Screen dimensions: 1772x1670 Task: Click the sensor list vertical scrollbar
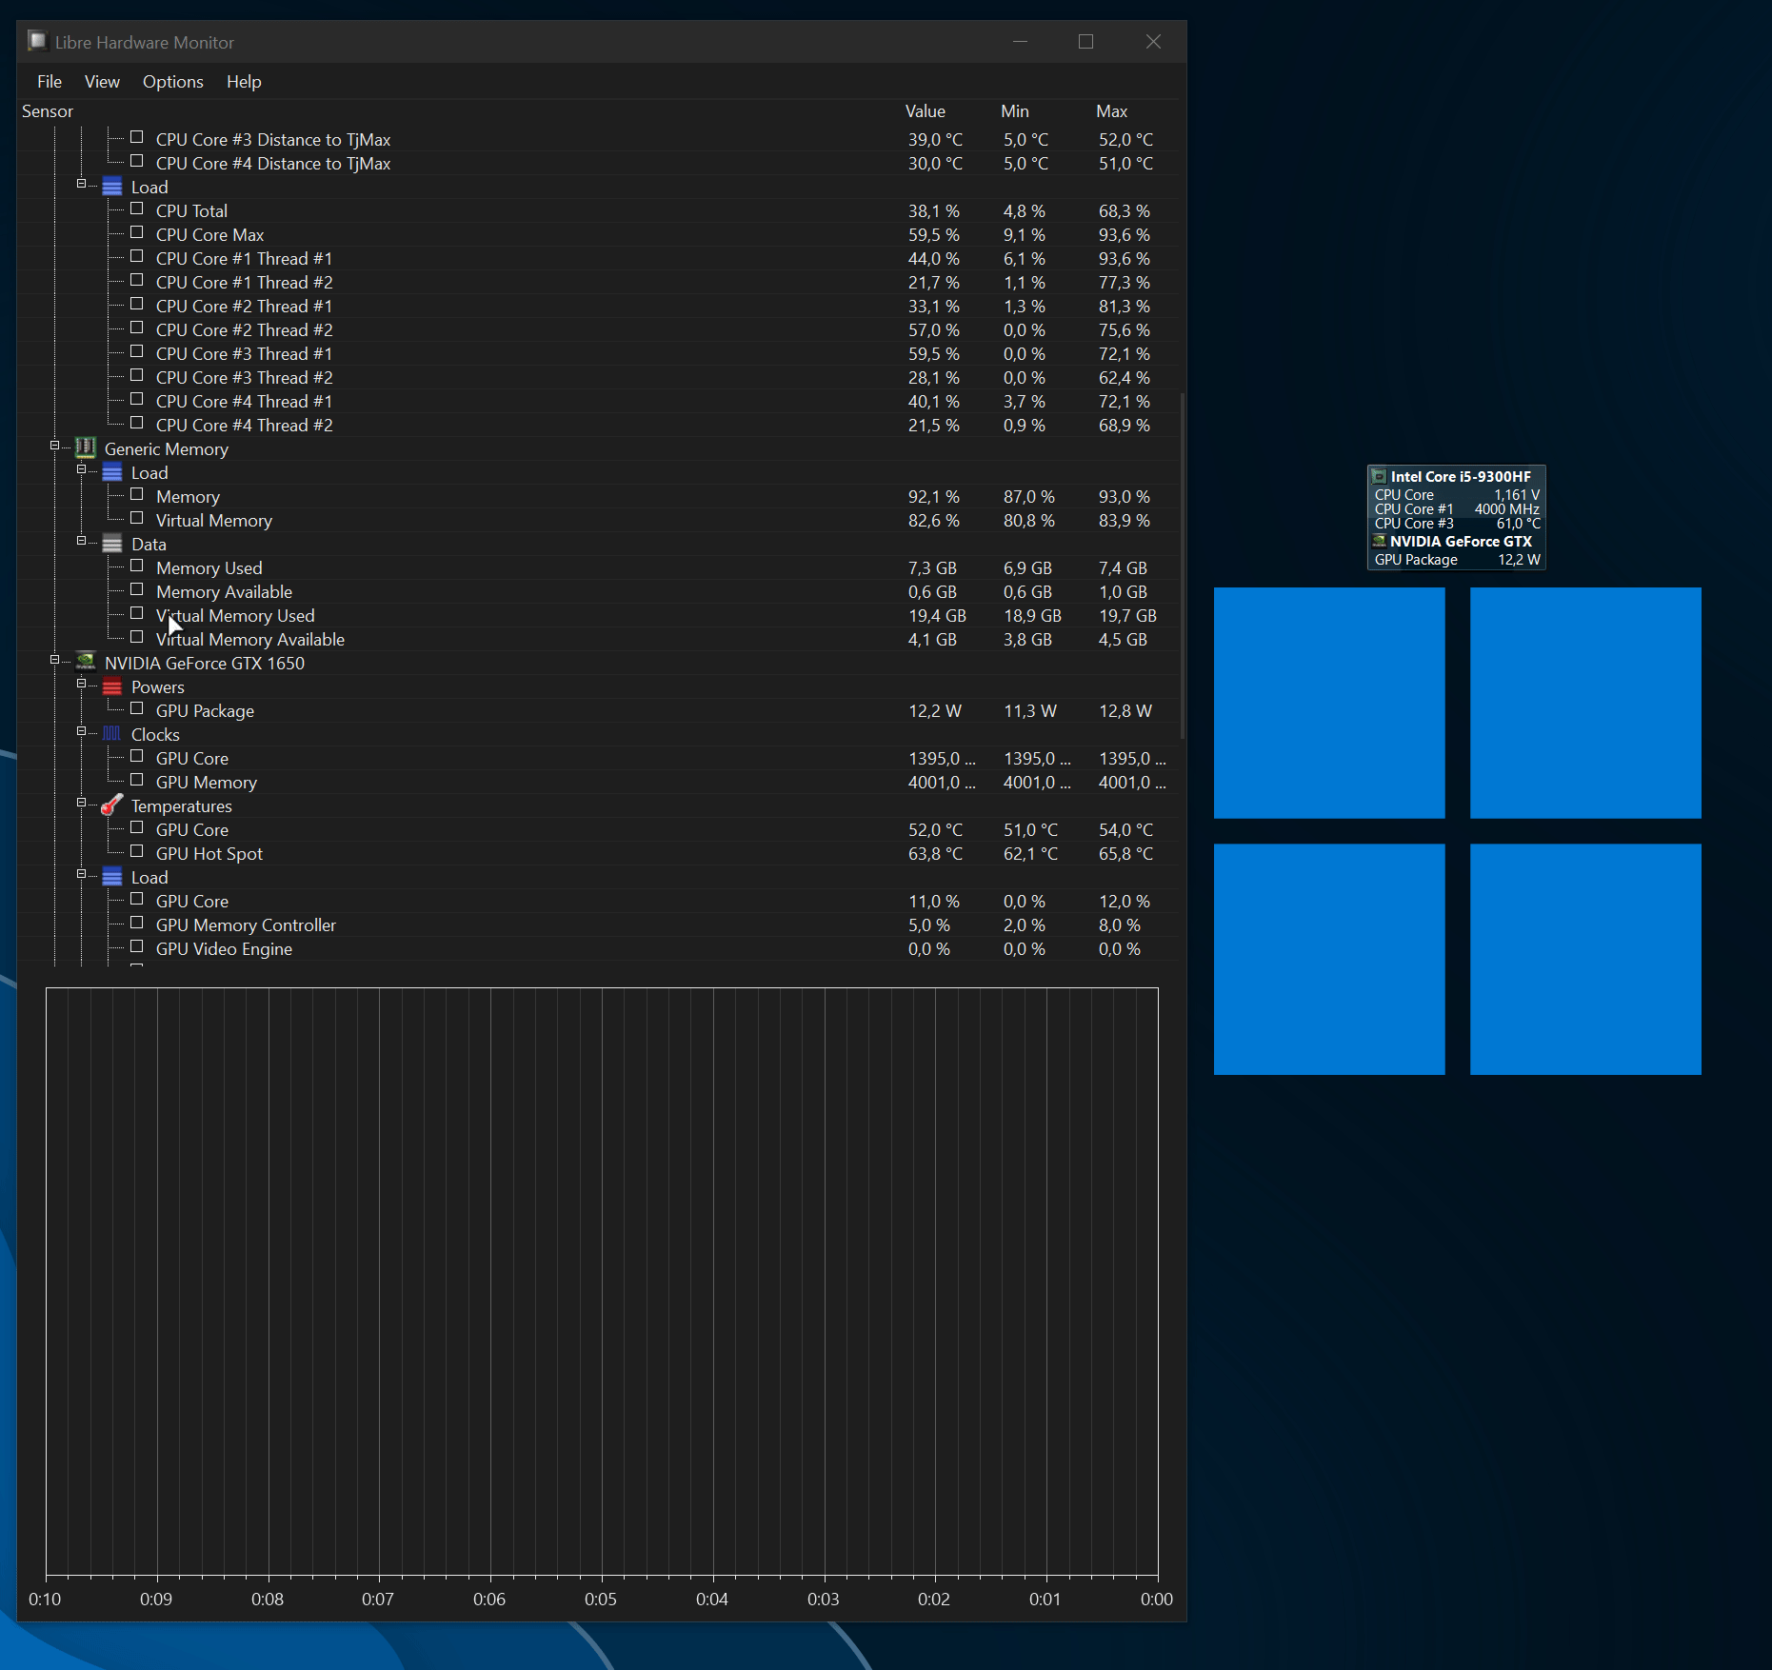click(x=1183, y=566)
